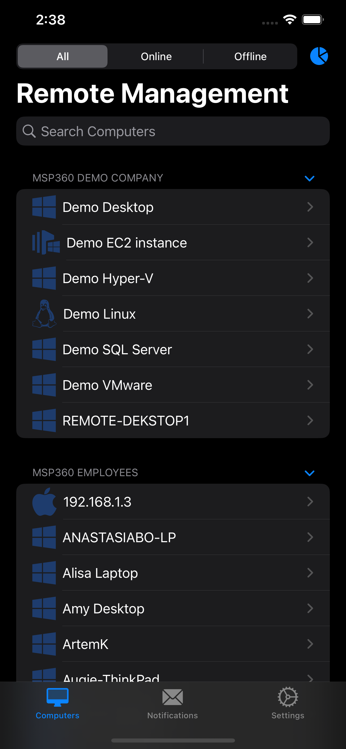The image size is (346, 749).
Task: Click the Windows icon beside ANASTASIABO-LP
Action: coord(44,537)
